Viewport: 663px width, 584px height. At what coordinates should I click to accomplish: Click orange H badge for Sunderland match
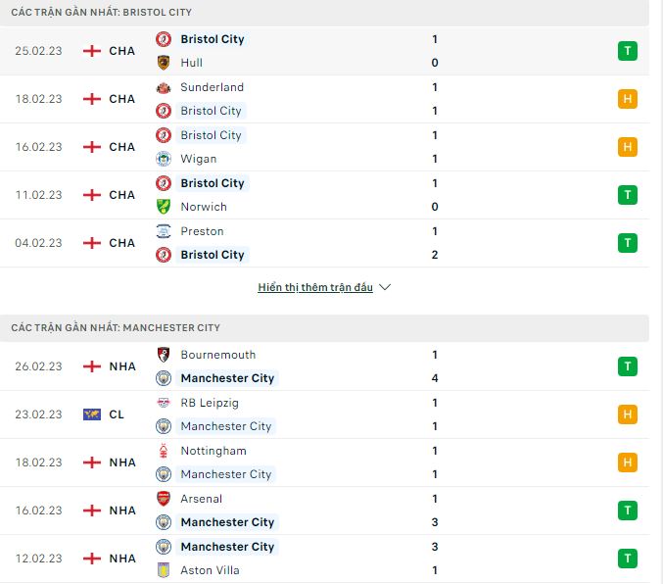628,99
